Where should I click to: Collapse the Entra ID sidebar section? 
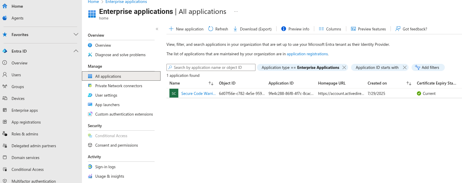[x=76, y=51]
